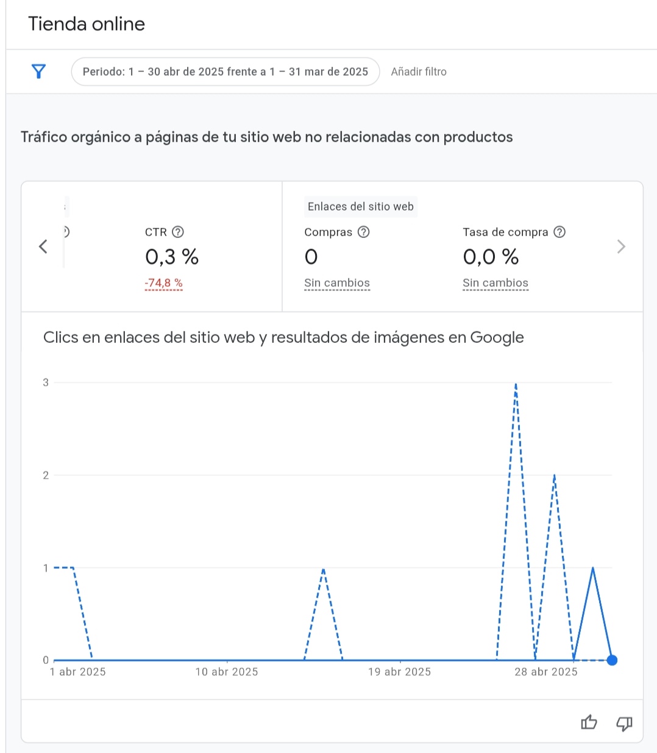Screen dimensions: 657x753
Task: Click the thumbs down feedback icon
Action: [x=624, y=723]
